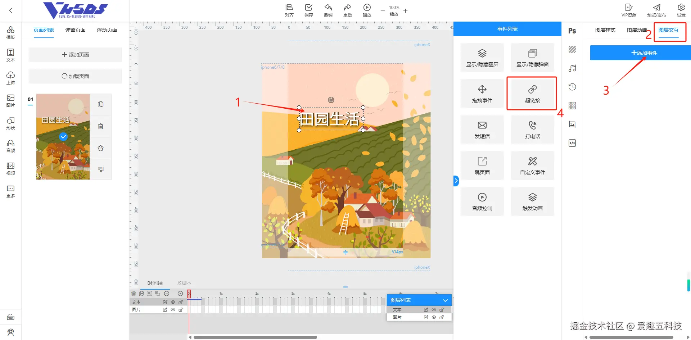Toggle 文本 visibility in 图层列表 panel
The height and width of the screenshot is (340, 691).
point(434,310)
